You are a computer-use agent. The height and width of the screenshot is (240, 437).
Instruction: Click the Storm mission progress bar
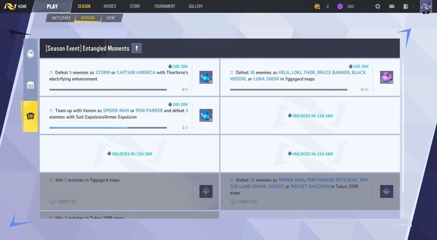pos(108,90)
